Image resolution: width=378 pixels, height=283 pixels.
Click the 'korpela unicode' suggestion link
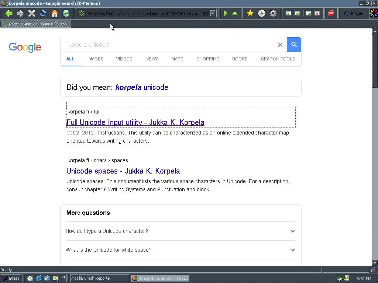(142, 87)
